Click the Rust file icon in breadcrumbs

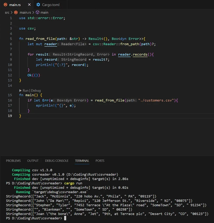coord(16,12)
